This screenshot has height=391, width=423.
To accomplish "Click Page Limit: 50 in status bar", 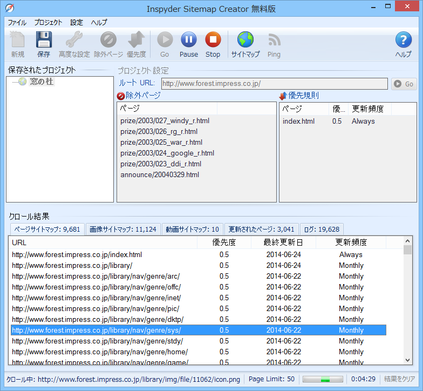I will point(272,379).
